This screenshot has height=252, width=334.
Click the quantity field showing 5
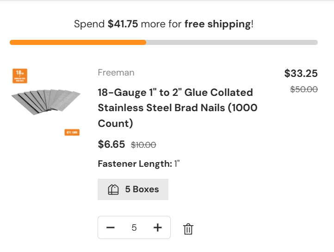pyautogui.click(x=134, y=227)
